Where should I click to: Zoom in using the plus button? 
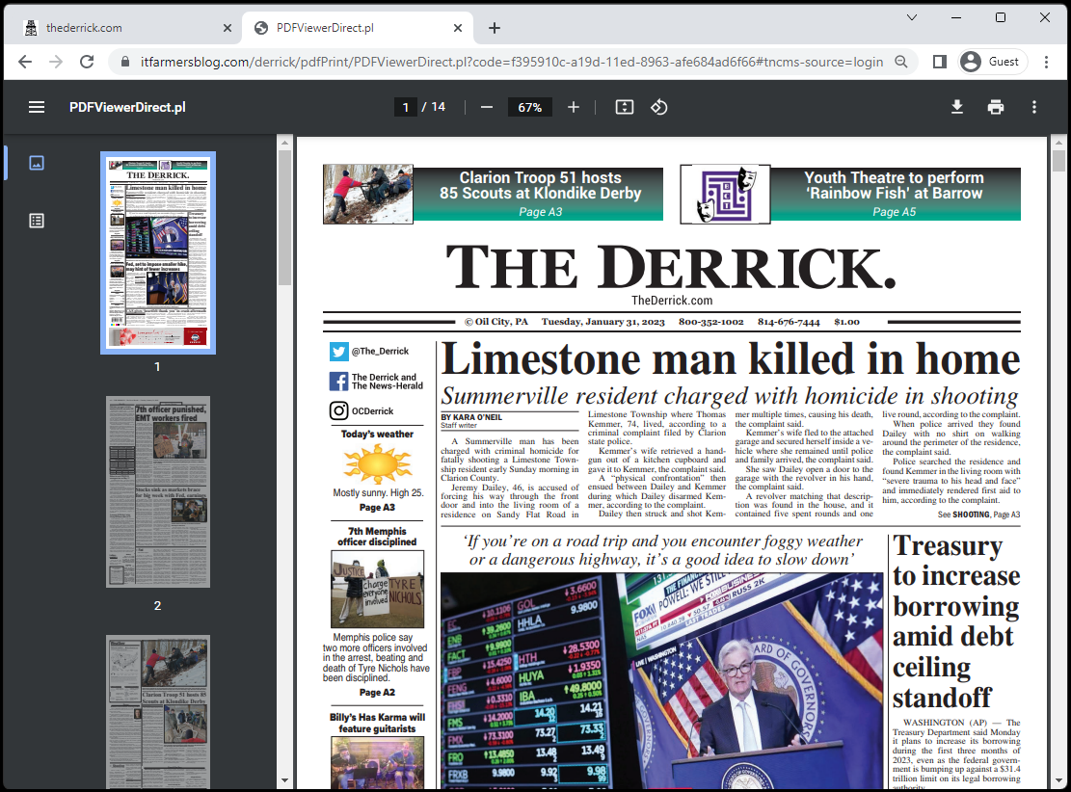(574, 106)
